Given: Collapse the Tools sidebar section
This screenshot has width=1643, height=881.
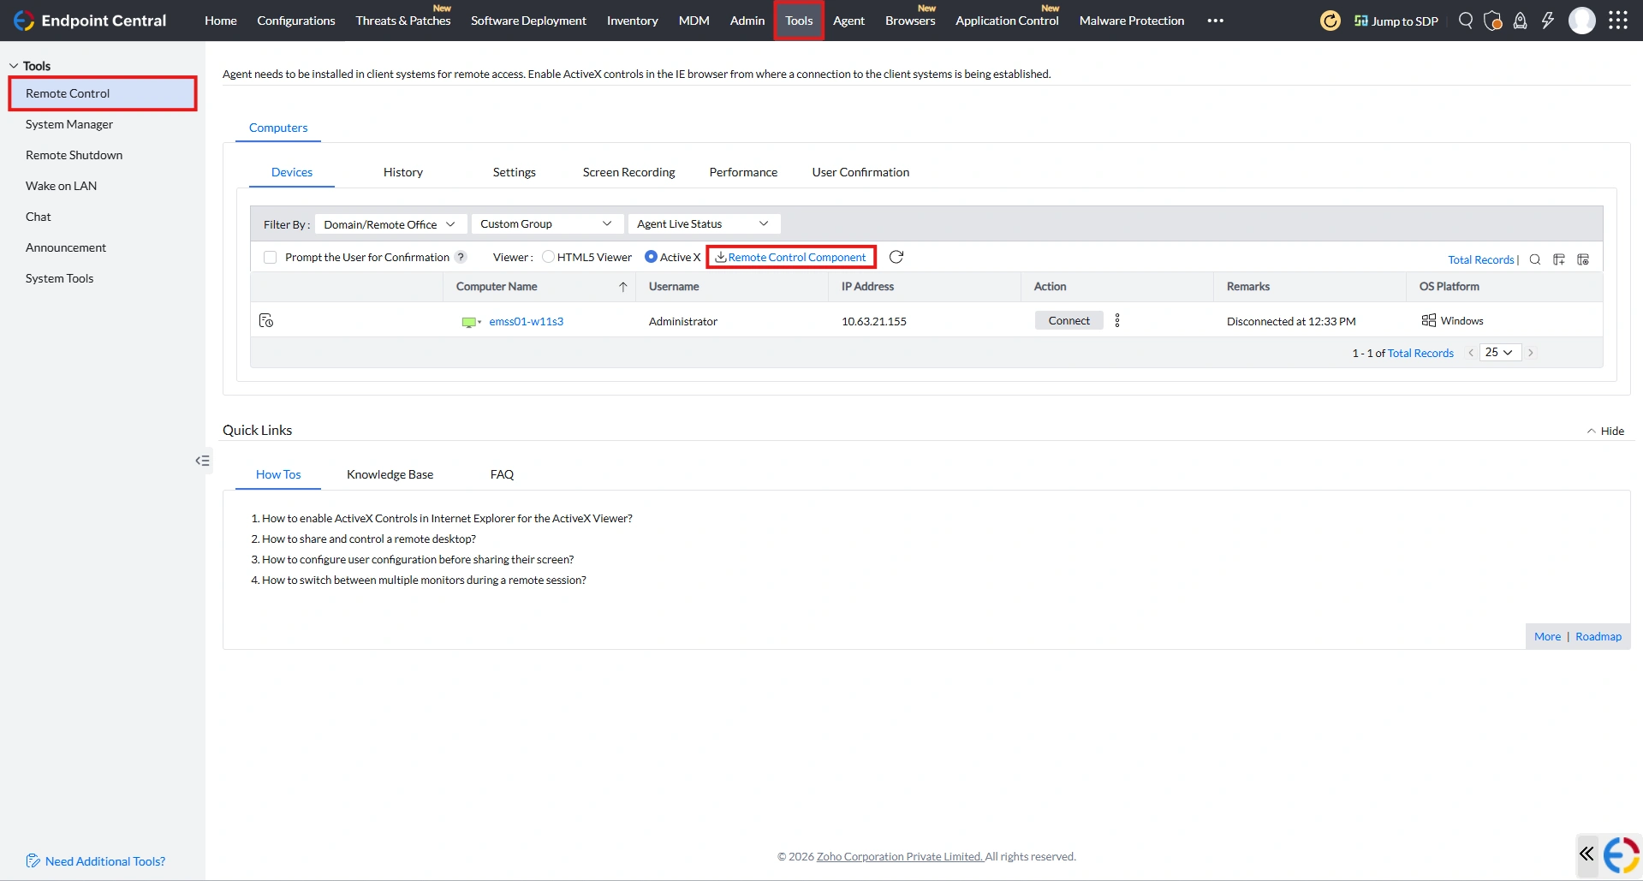Looking at the screenshot, I should click(14, 66).
